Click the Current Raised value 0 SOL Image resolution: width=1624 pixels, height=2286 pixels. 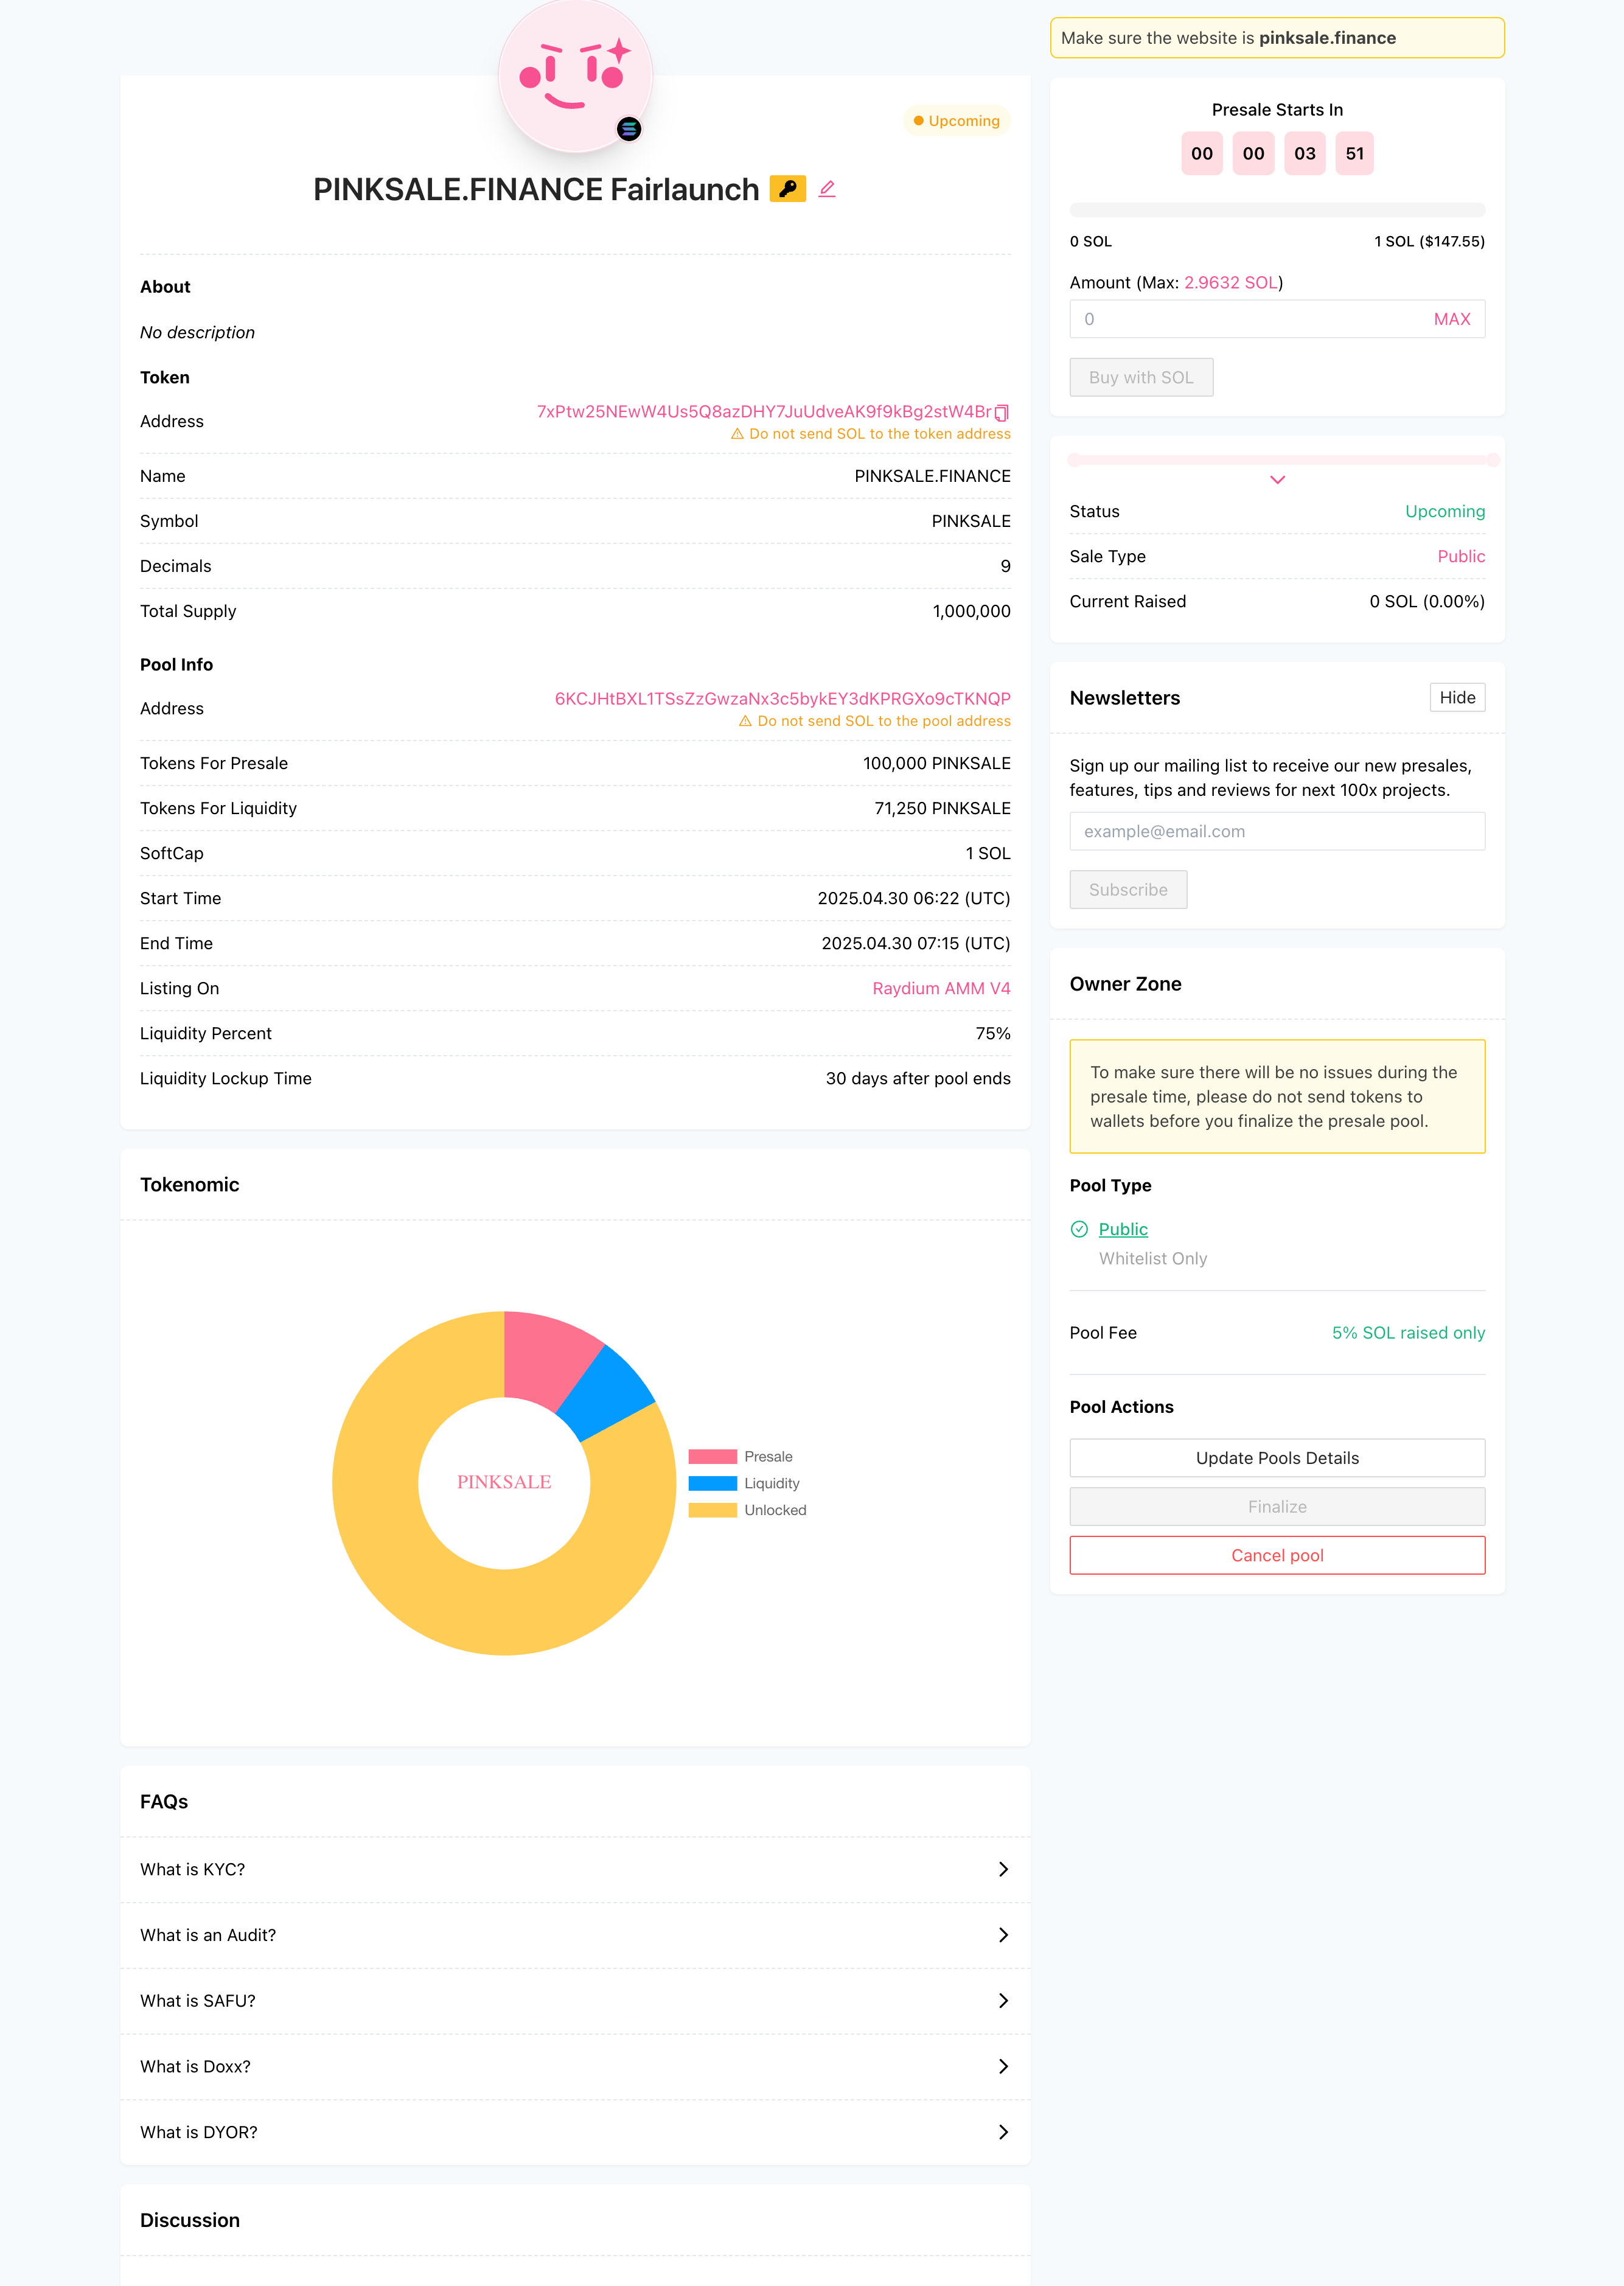tap(1427, 601)
